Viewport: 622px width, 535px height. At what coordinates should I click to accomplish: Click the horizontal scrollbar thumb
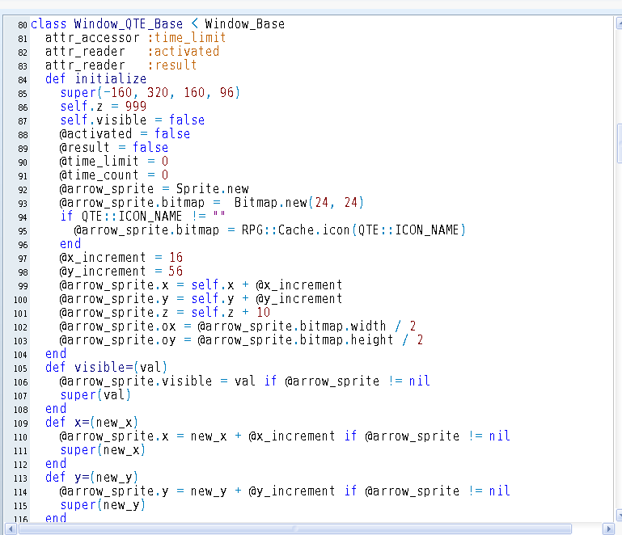tap(295, 529)
